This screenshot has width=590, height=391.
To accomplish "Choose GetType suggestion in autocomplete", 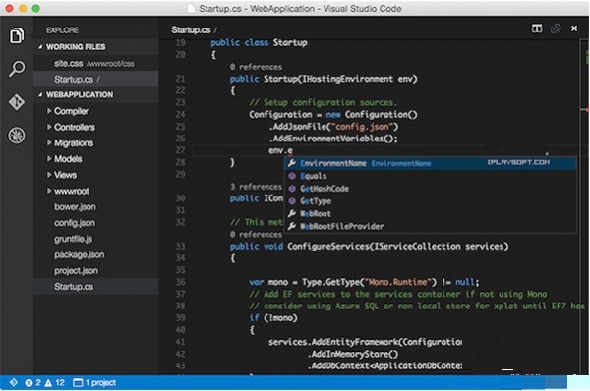I will [430, 201].
